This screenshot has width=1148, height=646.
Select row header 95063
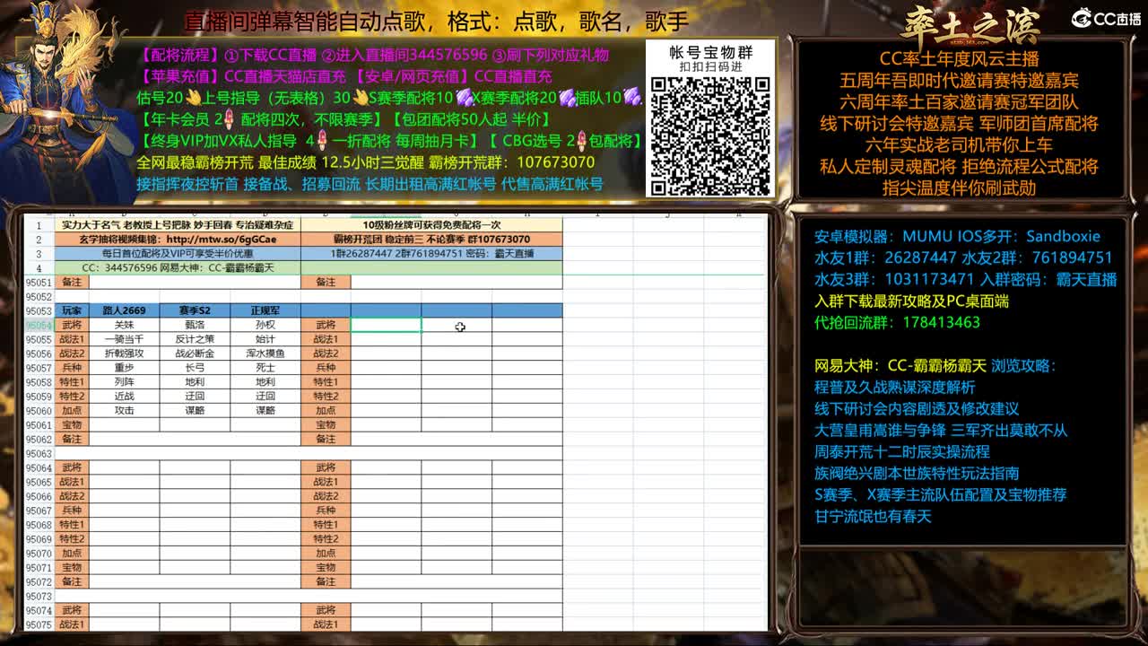[39, 453]
